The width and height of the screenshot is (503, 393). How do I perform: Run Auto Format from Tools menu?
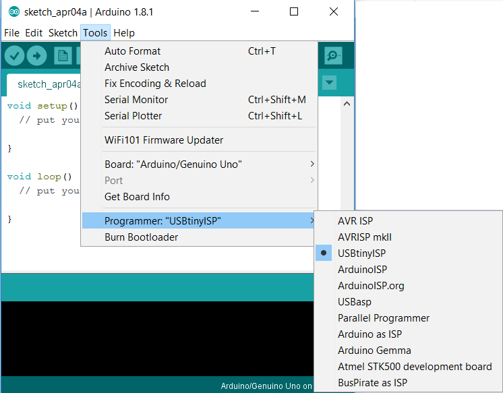(x=199, y=51)
